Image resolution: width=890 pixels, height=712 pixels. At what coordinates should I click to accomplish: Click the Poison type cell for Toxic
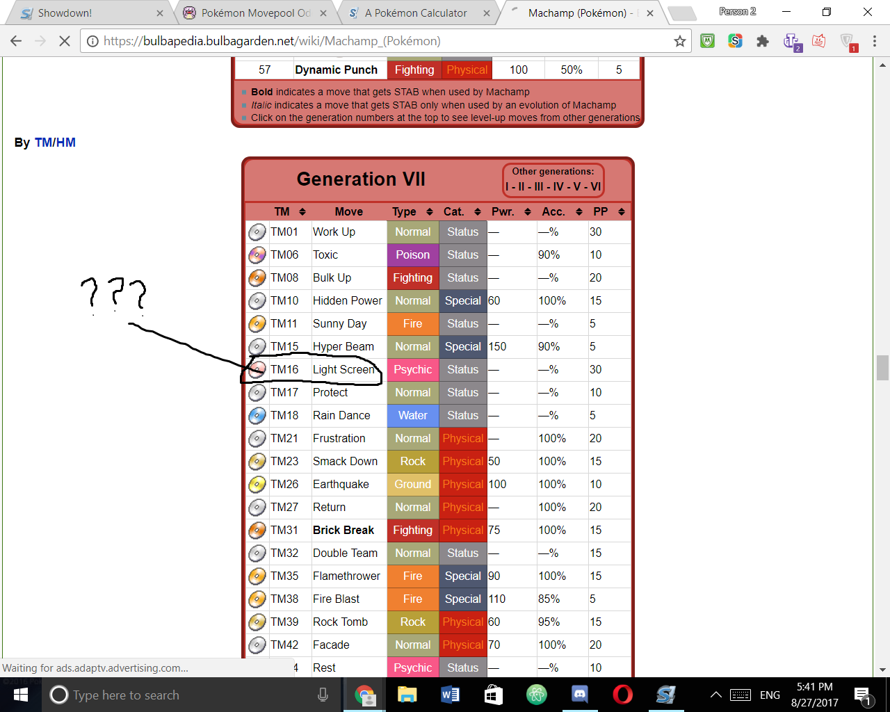pos(413,255)
